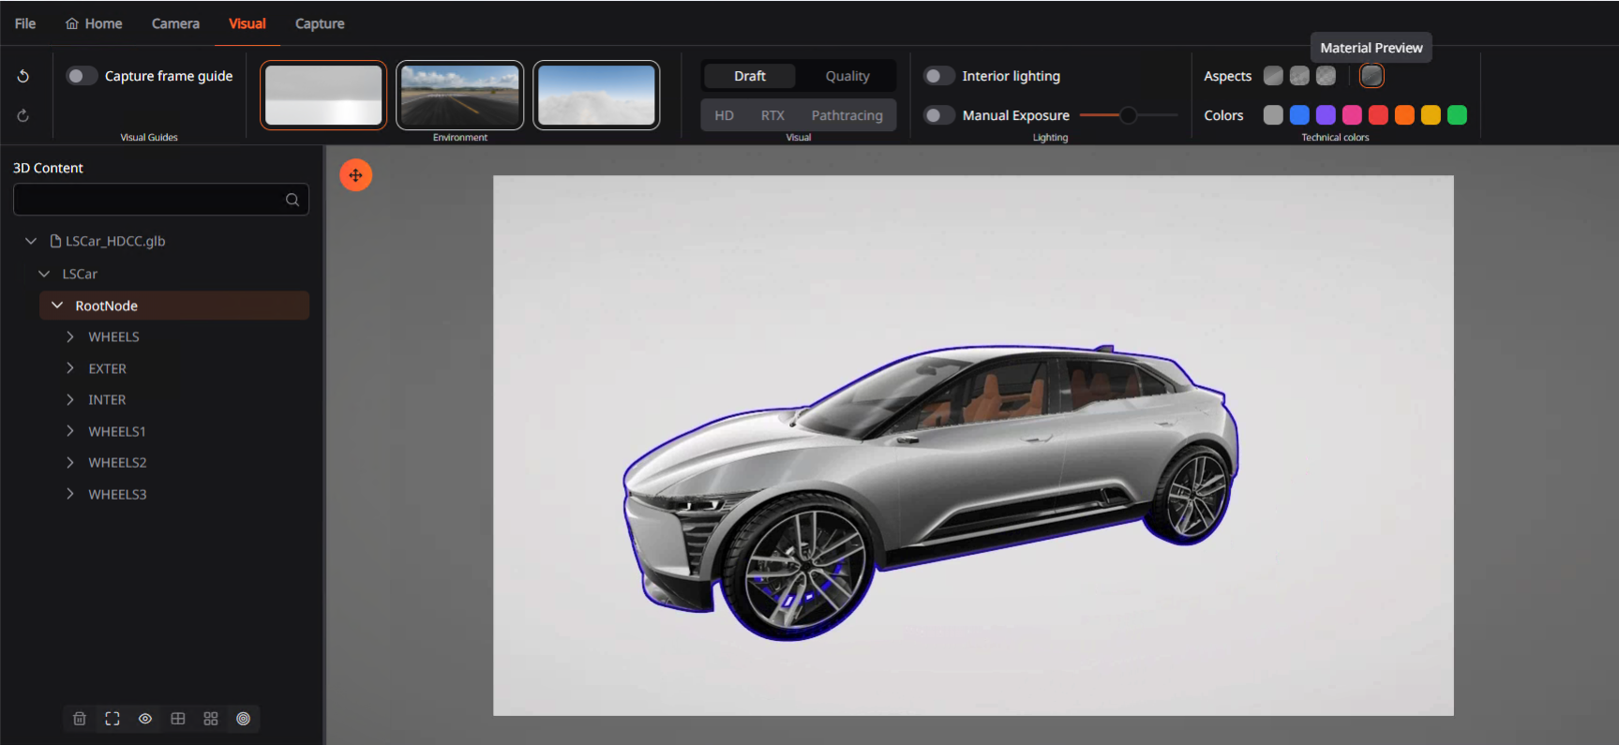Open the File menu
This screenshot has height=745, width=1619.
25,23
